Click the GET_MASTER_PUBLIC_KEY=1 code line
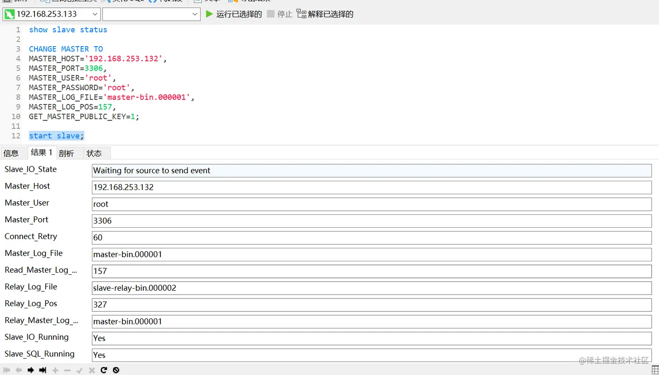 click(84, 116)
